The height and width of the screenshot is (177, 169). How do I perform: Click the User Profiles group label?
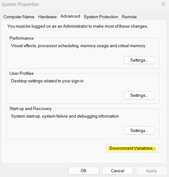pyautogui.click(x=22, y=73)
